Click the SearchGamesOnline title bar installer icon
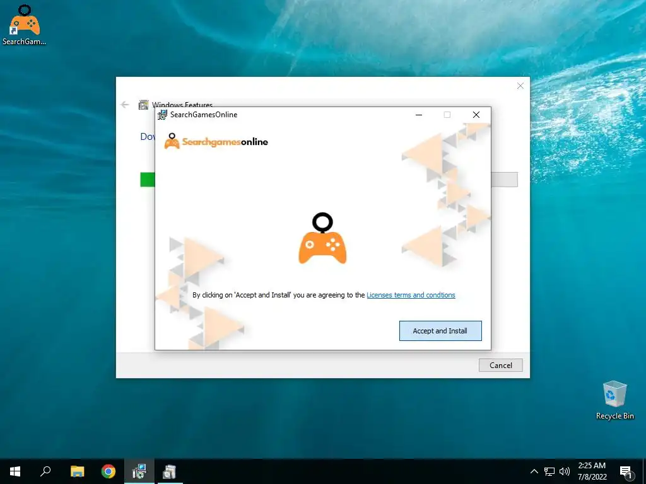 tap(163, 115)
